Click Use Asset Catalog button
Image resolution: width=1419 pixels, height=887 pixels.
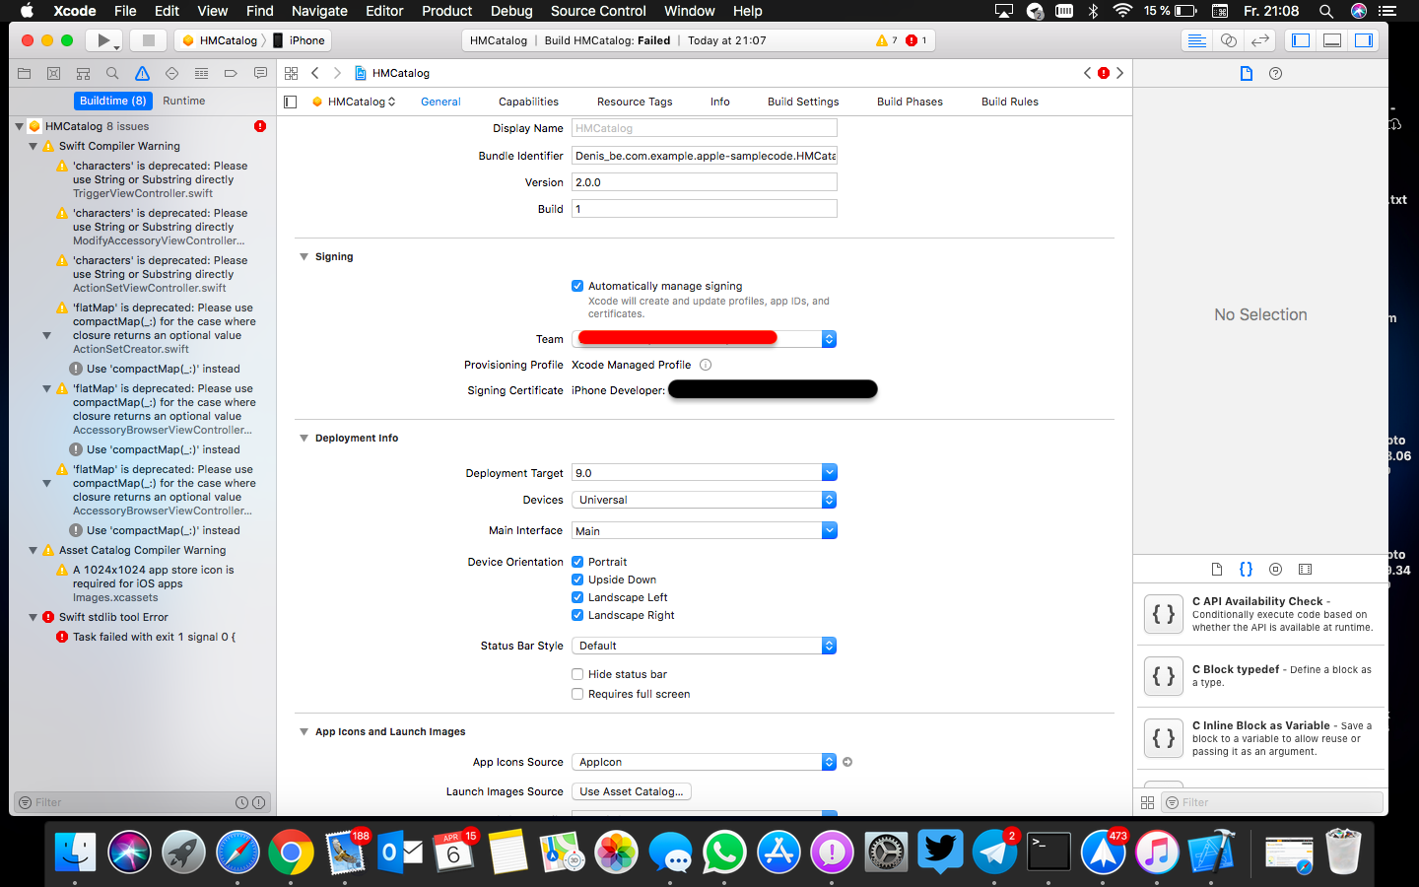(x=631, y=791)
